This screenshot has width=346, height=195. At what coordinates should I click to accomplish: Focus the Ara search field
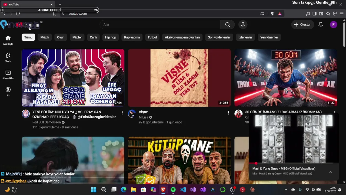click(160, 25)
